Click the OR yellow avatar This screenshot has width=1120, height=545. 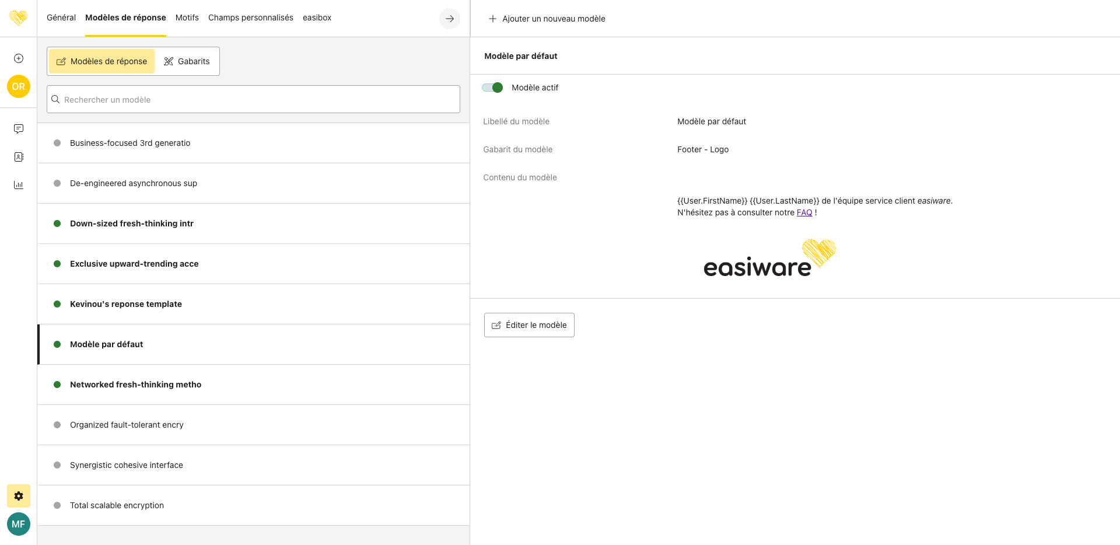pos(19,86)
